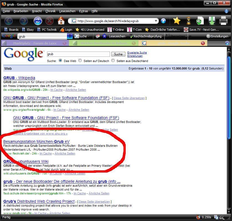Open the 401 Unauthorized bookmark
This screenshot has height=221, width=232.
(90, 30)
